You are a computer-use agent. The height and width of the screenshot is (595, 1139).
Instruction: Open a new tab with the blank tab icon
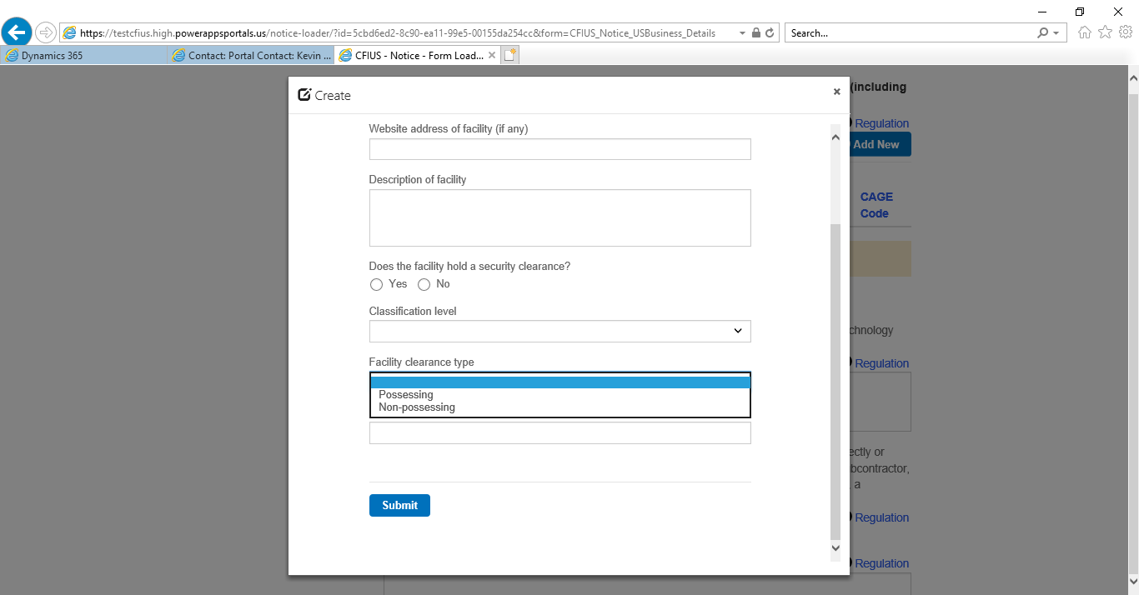[x=510, y=55]
